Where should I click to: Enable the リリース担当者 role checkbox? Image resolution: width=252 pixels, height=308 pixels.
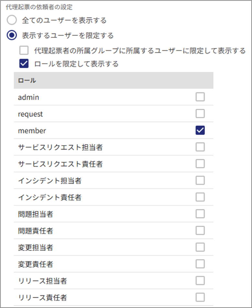(200, 281)
